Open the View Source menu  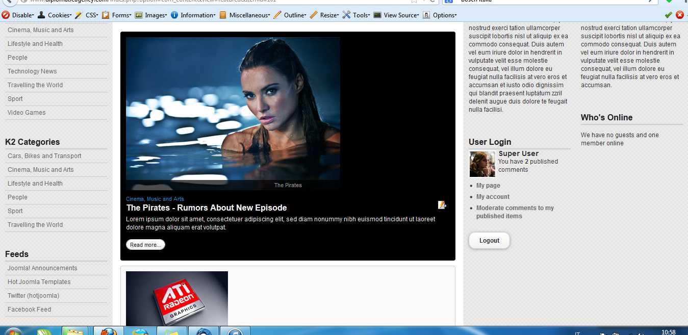(x=396, y=15)
